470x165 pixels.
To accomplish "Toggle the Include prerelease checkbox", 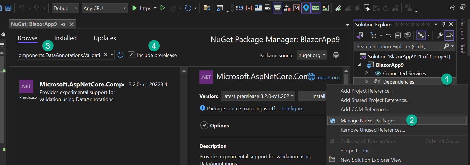I will click(x=131, y=55).
